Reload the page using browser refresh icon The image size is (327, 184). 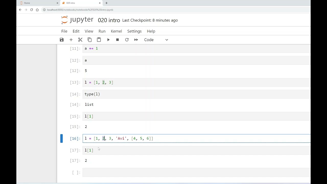click(x=31, y=10)
